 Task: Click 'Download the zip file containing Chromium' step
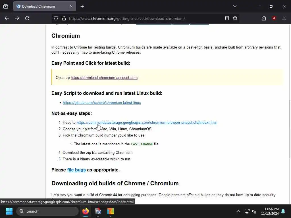tap(98, 152)
